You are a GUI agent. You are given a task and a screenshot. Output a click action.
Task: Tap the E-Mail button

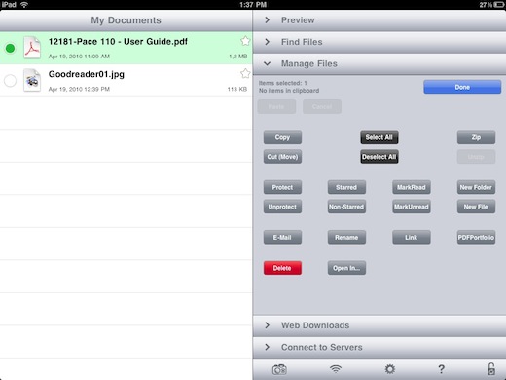click(x=282, y=238)
